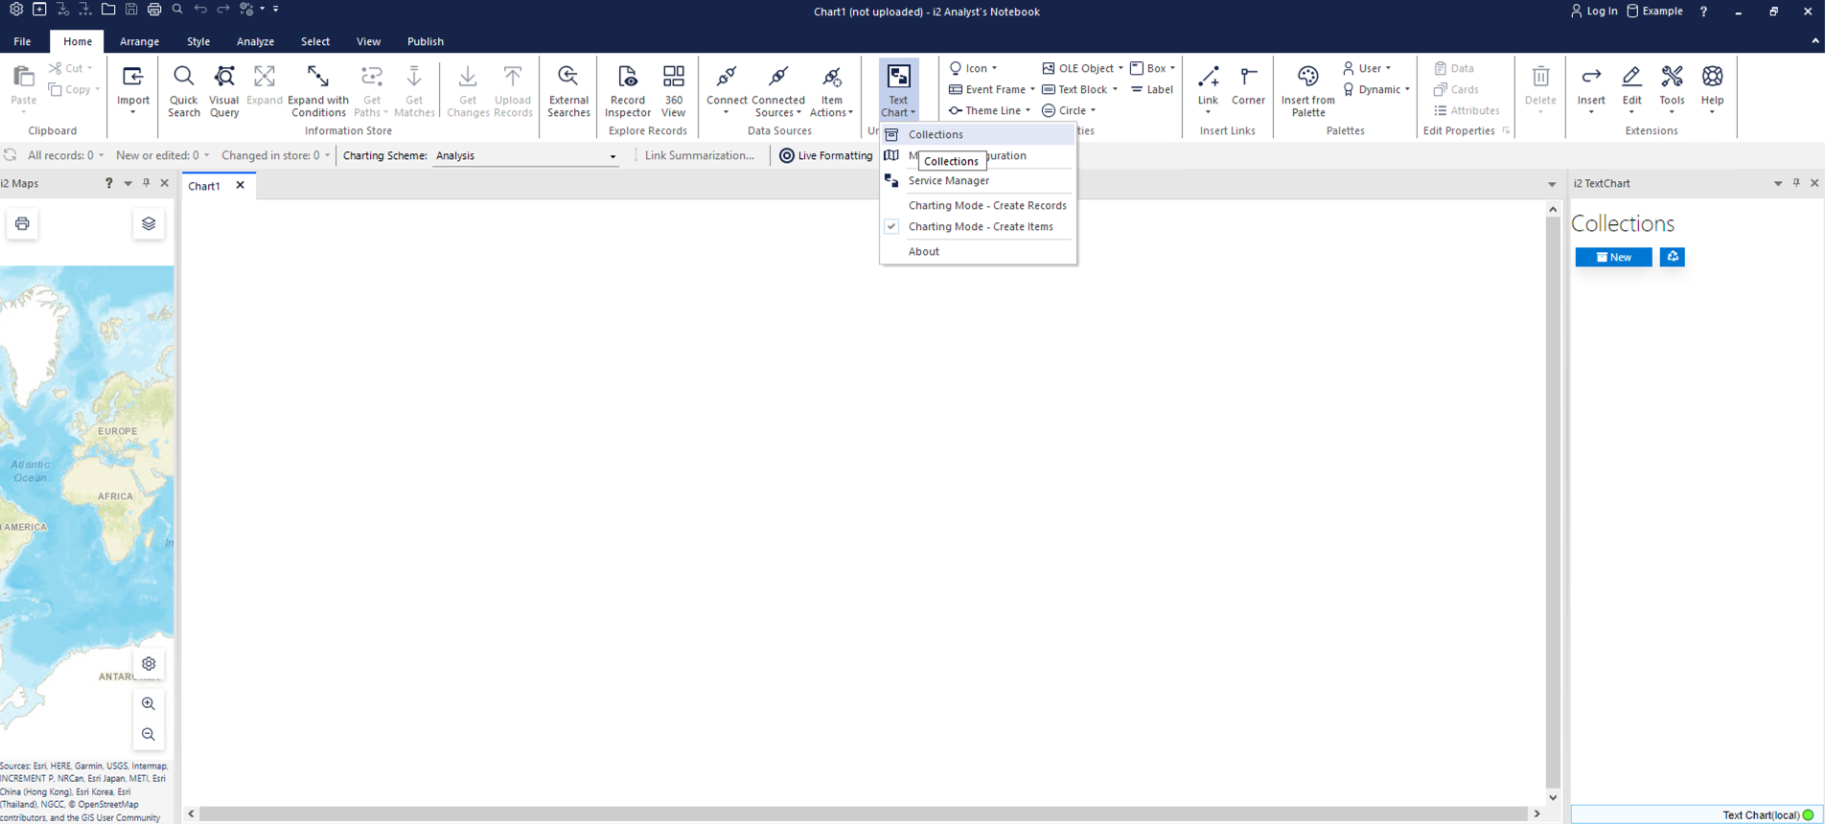Open Link Summarization settings
Screen dimensions: 1825x824
[694, 155]
